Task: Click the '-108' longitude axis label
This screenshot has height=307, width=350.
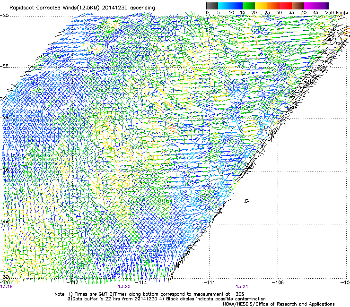Action: coord(278,282)
